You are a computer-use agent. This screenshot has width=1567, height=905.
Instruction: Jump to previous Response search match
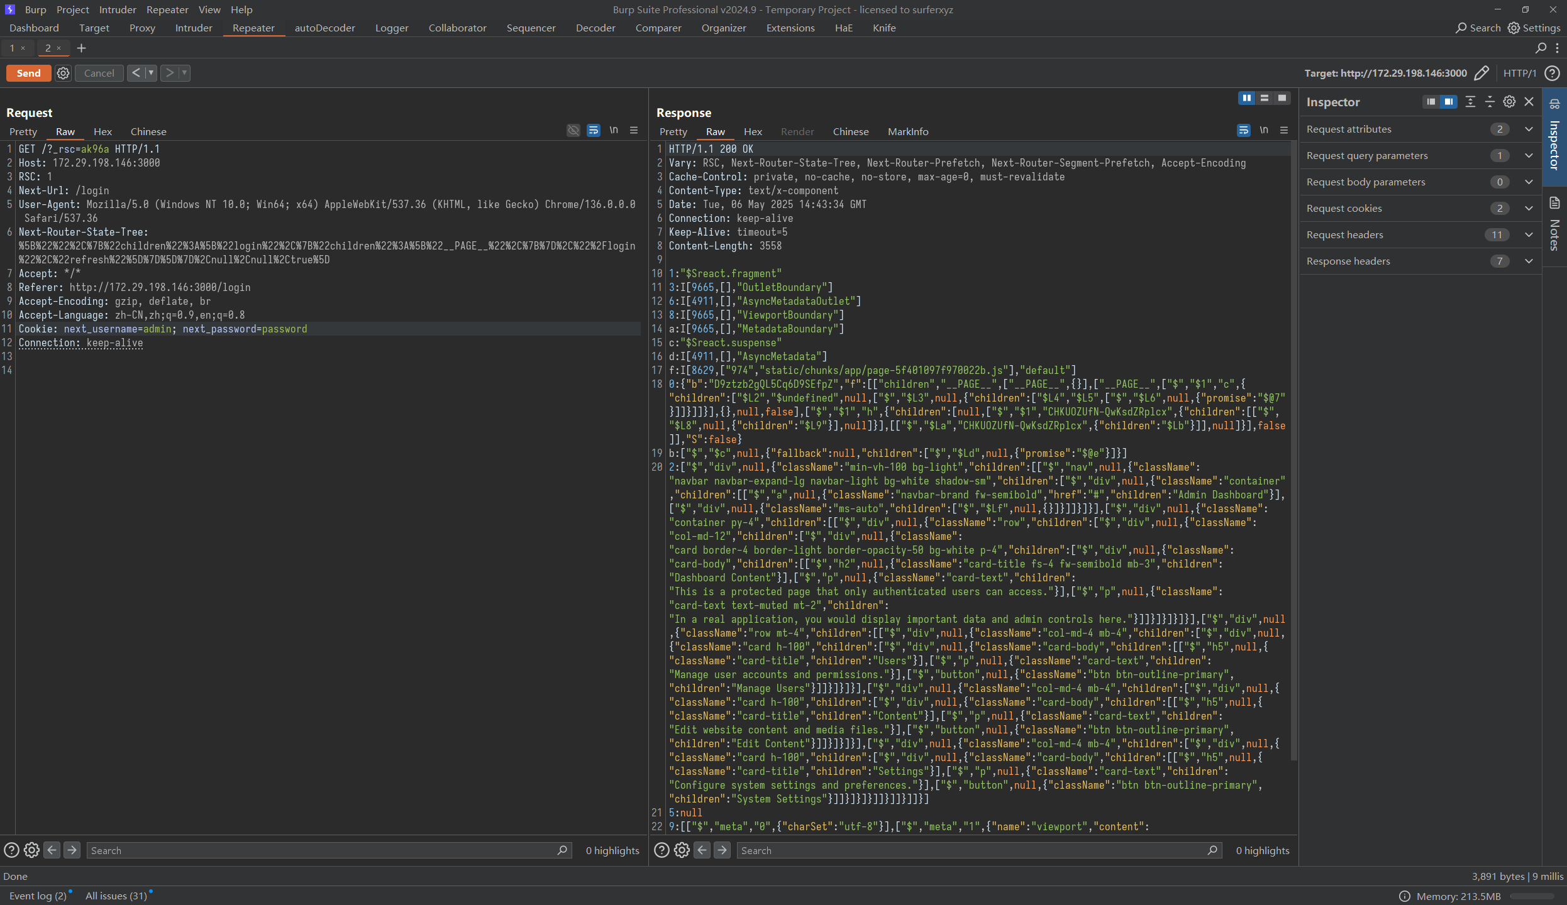point(702,850)
